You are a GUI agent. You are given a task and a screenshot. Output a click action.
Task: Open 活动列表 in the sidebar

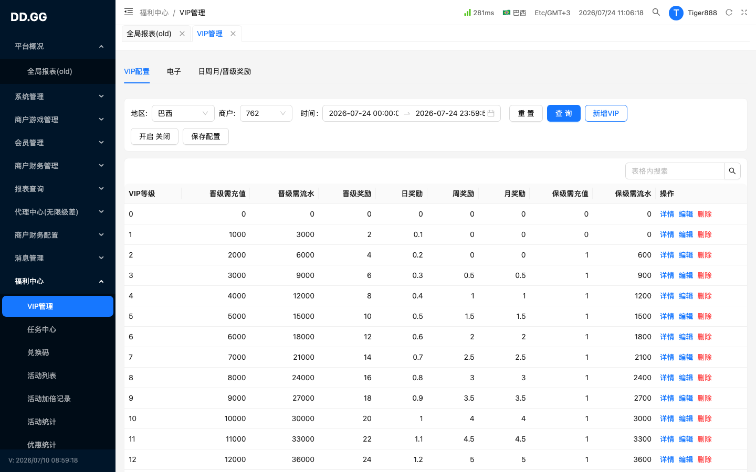(58, 376)
